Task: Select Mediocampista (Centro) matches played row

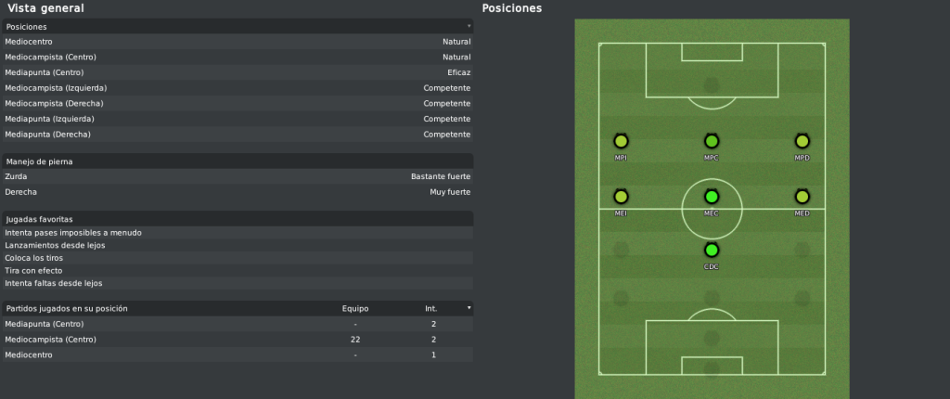Action: (237, 340)
